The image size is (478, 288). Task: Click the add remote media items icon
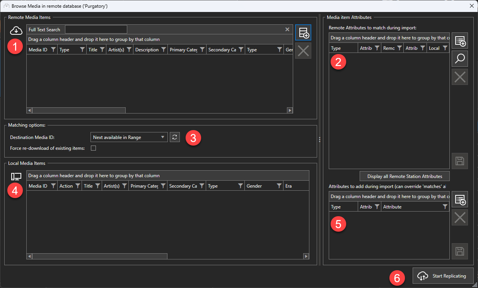pyautogui.click(x=303, y=32)
